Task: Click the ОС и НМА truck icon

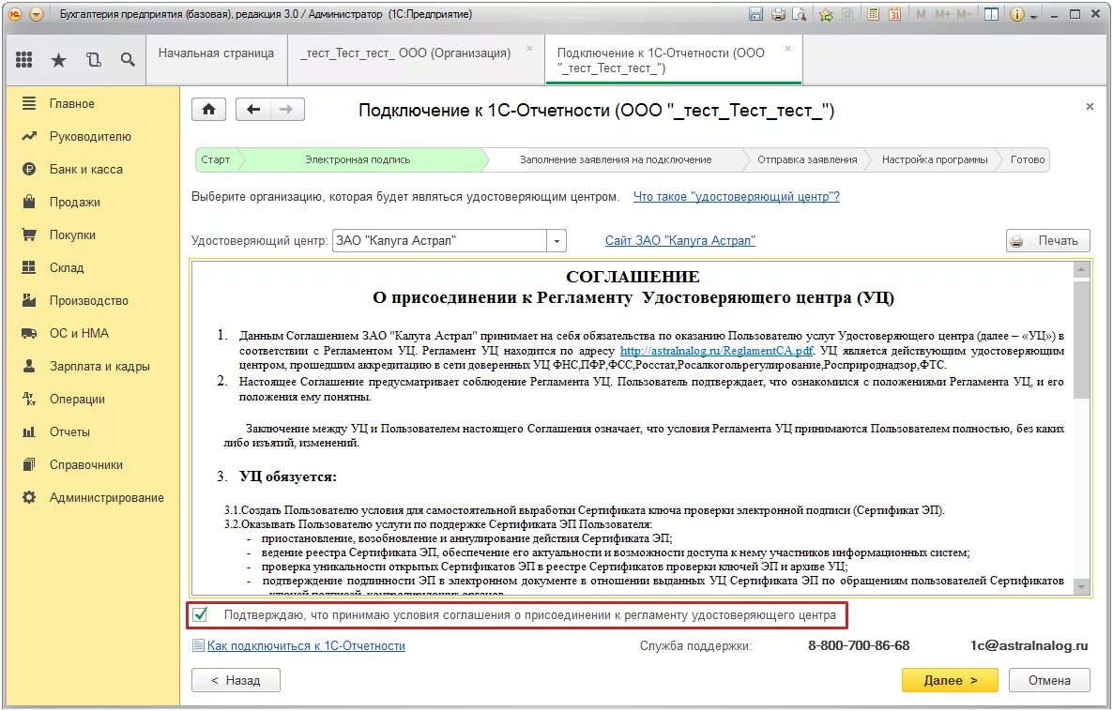Action: [x=29, y=333]
